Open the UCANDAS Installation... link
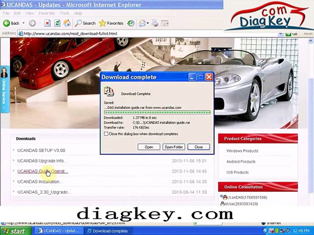Image resolution: width=314 pixels, height=235 pixels. click(x=40, y=182)
